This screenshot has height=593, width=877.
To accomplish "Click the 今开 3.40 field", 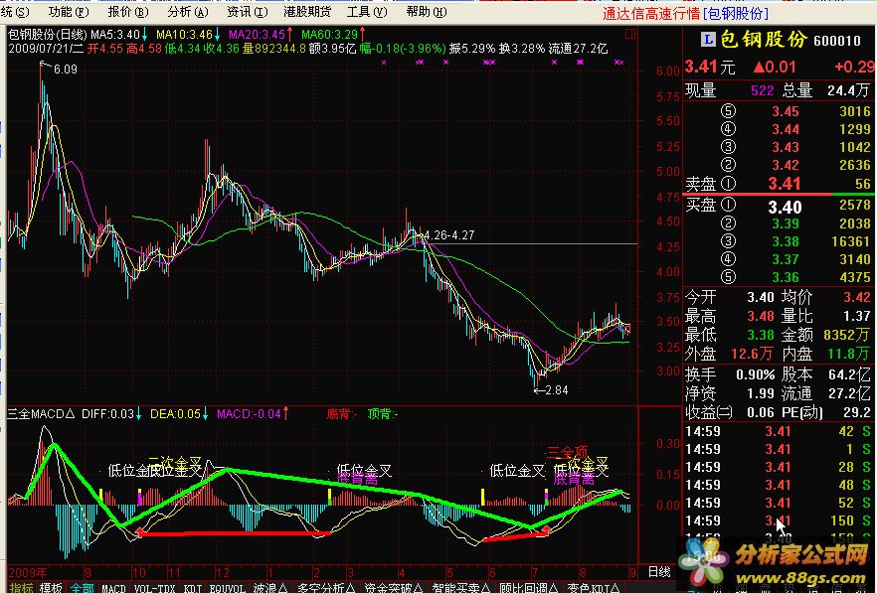I will point(730,297).
